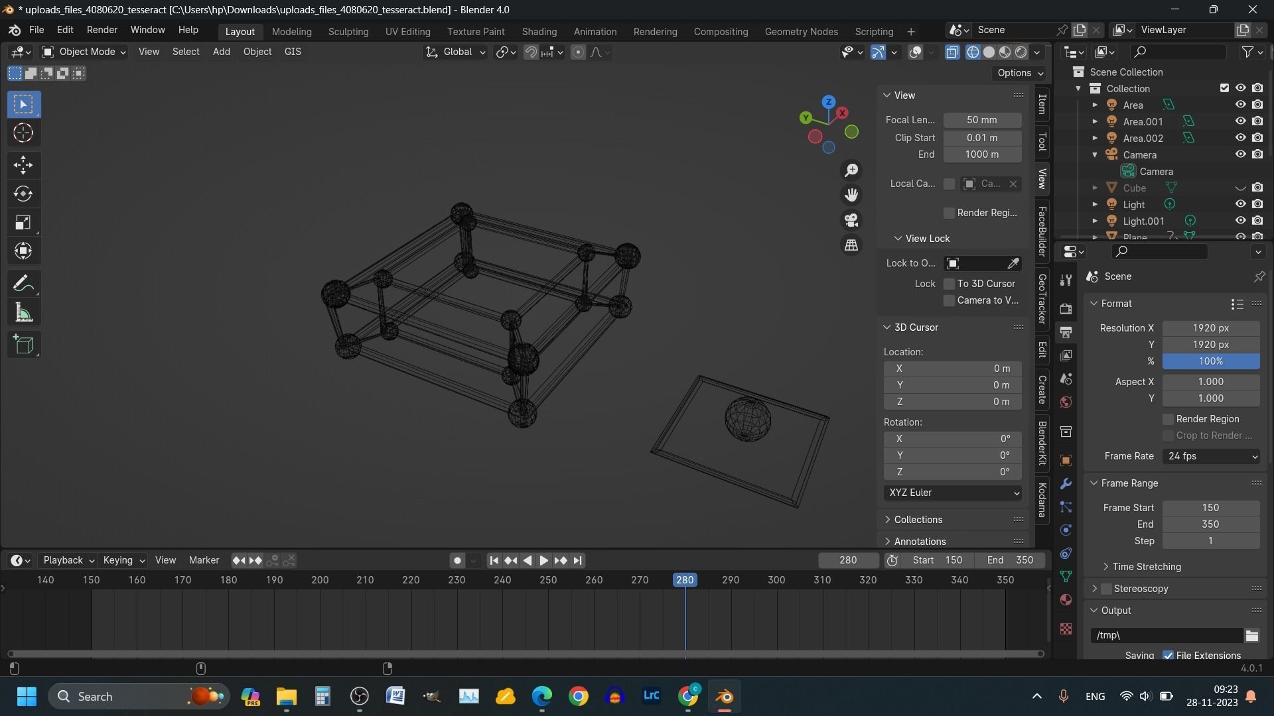Select the Annotate tool
Viewport: 1274px width, 716px height.
tap(23, 284)
